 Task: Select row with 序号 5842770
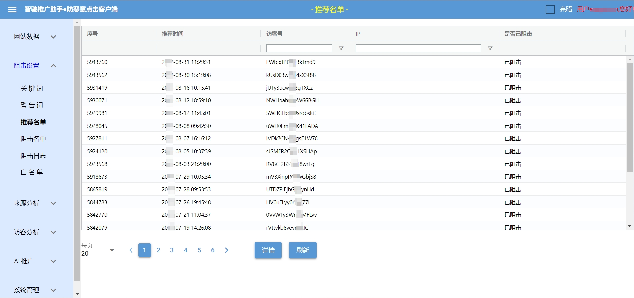pyautogui.click(x=354, y=215)
